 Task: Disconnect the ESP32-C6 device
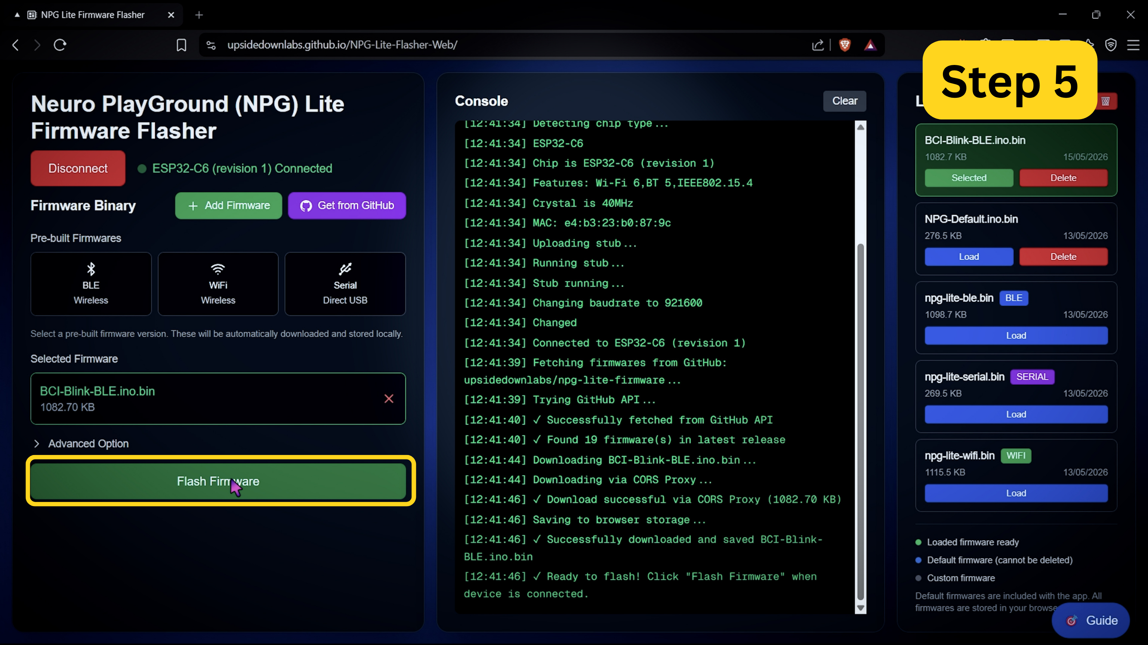(78, 168)
